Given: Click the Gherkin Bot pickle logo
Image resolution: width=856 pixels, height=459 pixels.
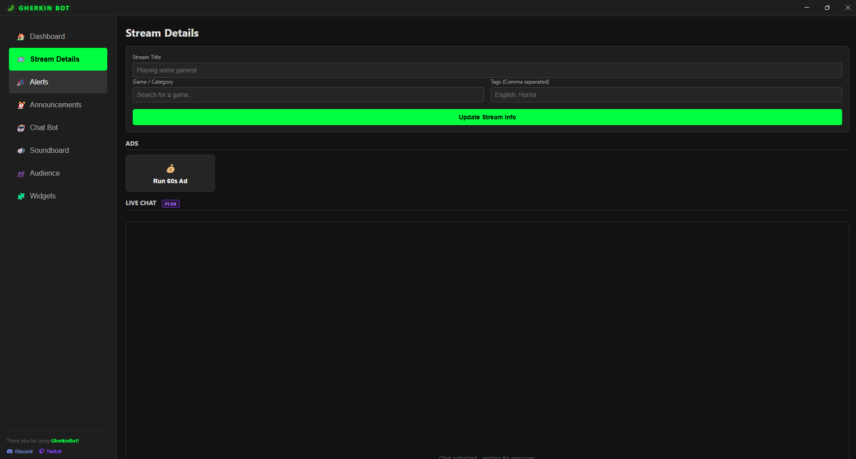Looking at the screenshot, I should [10, 8].
